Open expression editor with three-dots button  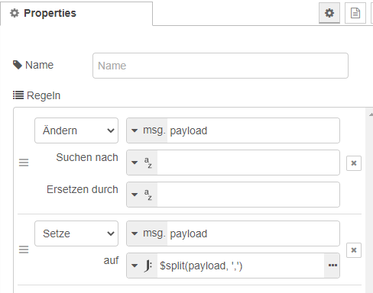pyautogui.click(x=332, y=266)
